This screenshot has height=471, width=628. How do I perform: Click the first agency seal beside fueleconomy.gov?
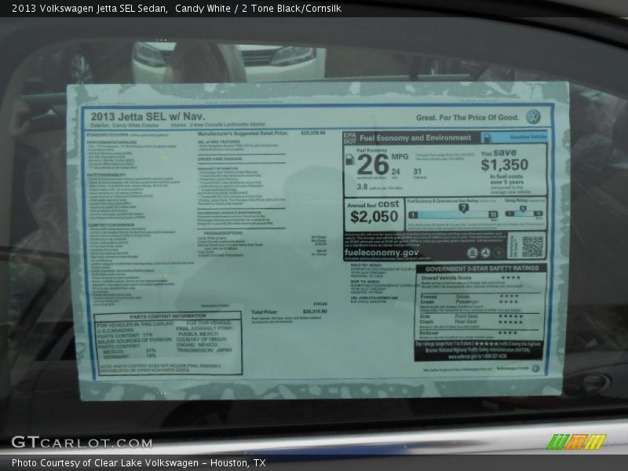click(473, 253)
